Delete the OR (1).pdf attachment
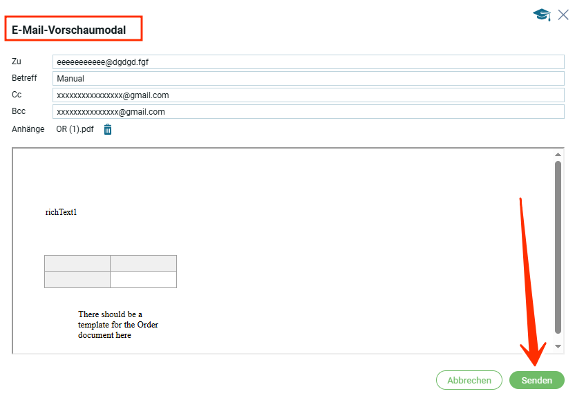Viewport: 575px width, 398px height. coord(108,129)
